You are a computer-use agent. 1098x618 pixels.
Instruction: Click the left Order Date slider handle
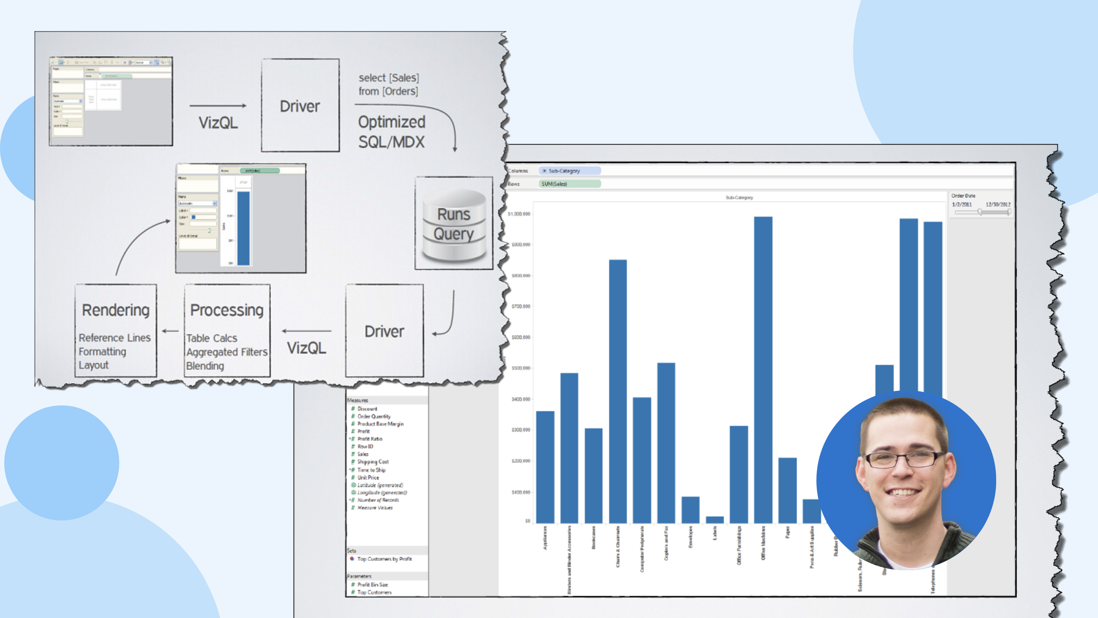[x=980, y=212]
